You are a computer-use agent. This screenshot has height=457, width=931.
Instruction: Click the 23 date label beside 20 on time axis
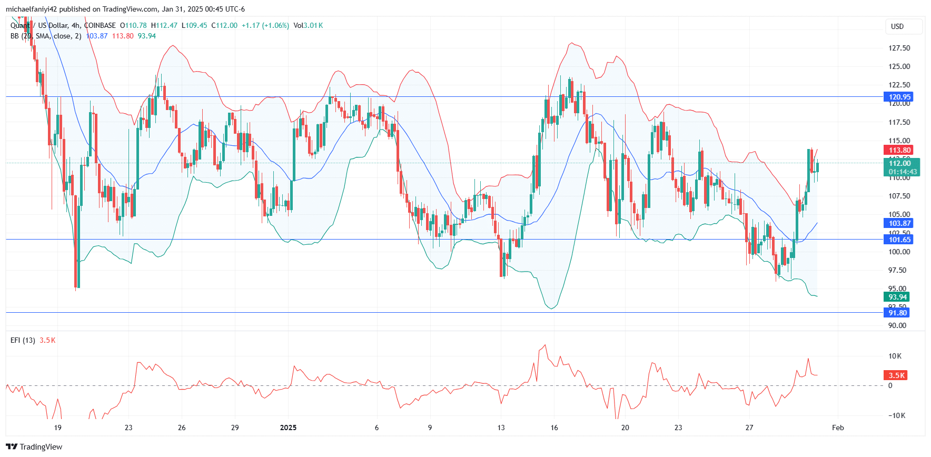(x=678, y=428)
